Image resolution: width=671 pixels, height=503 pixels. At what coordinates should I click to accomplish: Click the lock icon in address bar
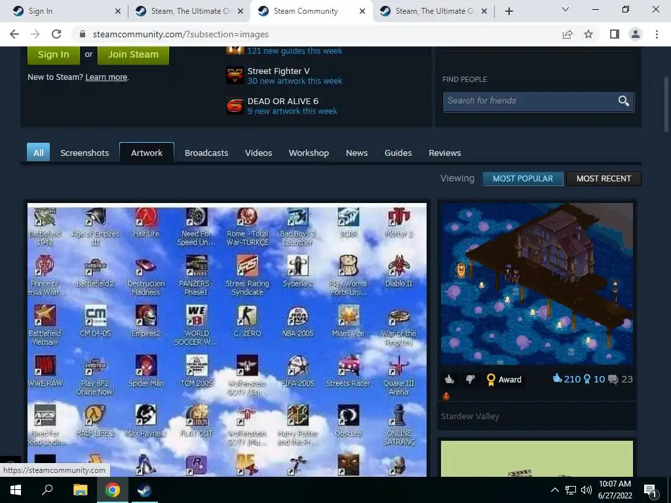[x=83, y=34]
